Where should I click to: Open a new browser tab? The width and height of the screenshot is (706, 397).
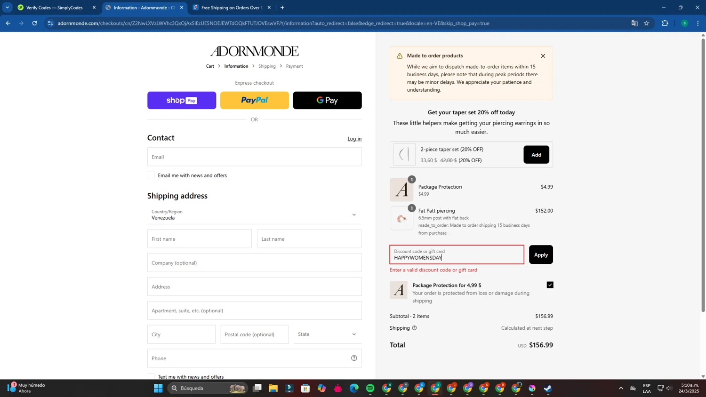(x=282, y=8)
